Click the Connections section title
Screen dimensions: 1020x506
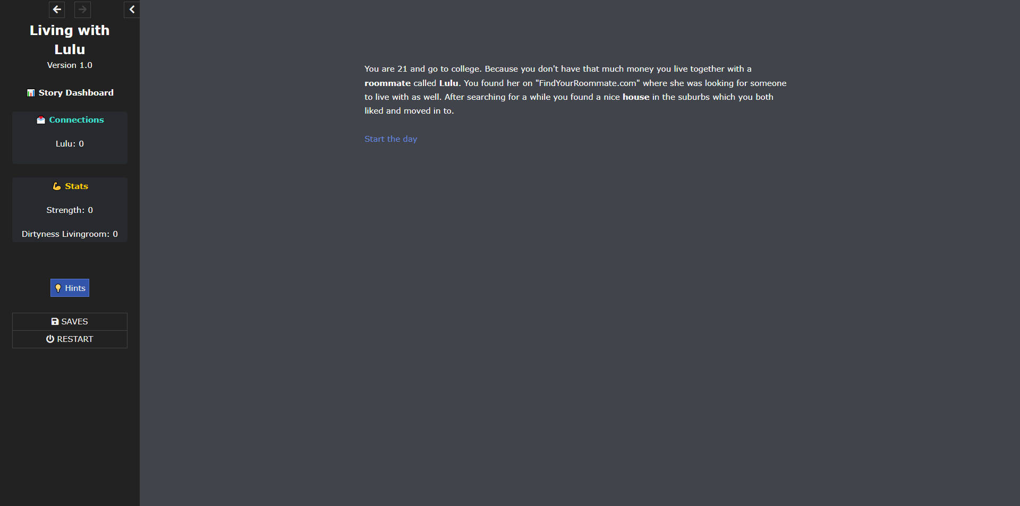pos(76,120)
